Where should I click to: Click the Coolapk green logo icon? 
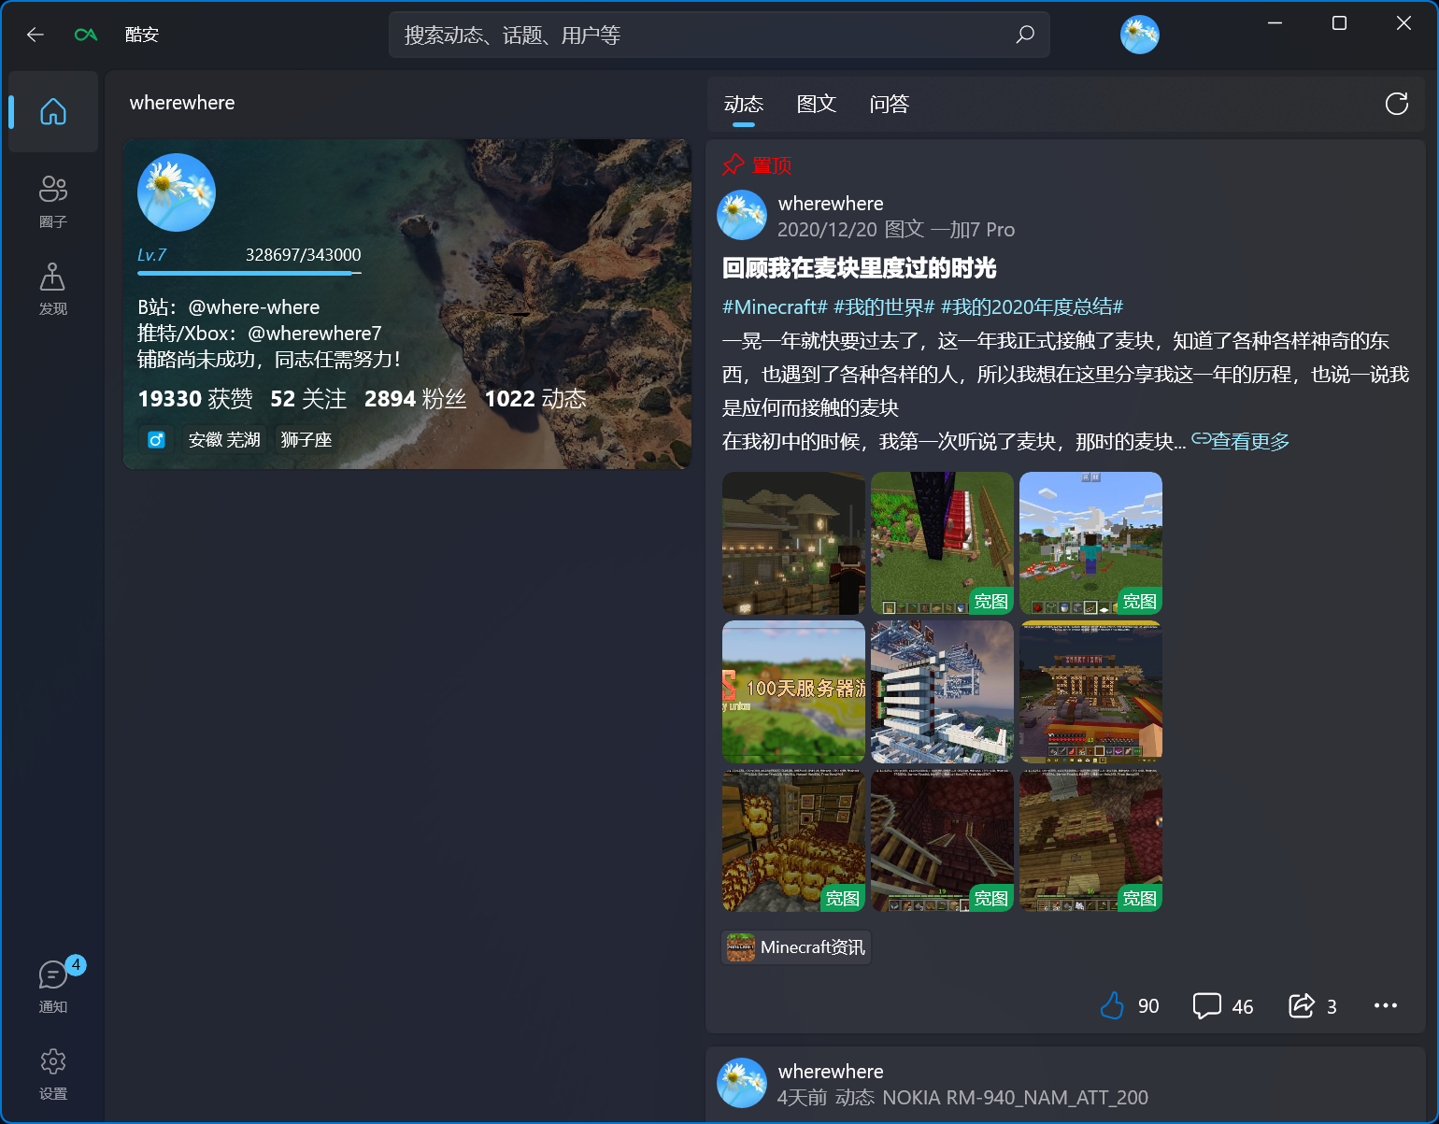pos(86,35)
